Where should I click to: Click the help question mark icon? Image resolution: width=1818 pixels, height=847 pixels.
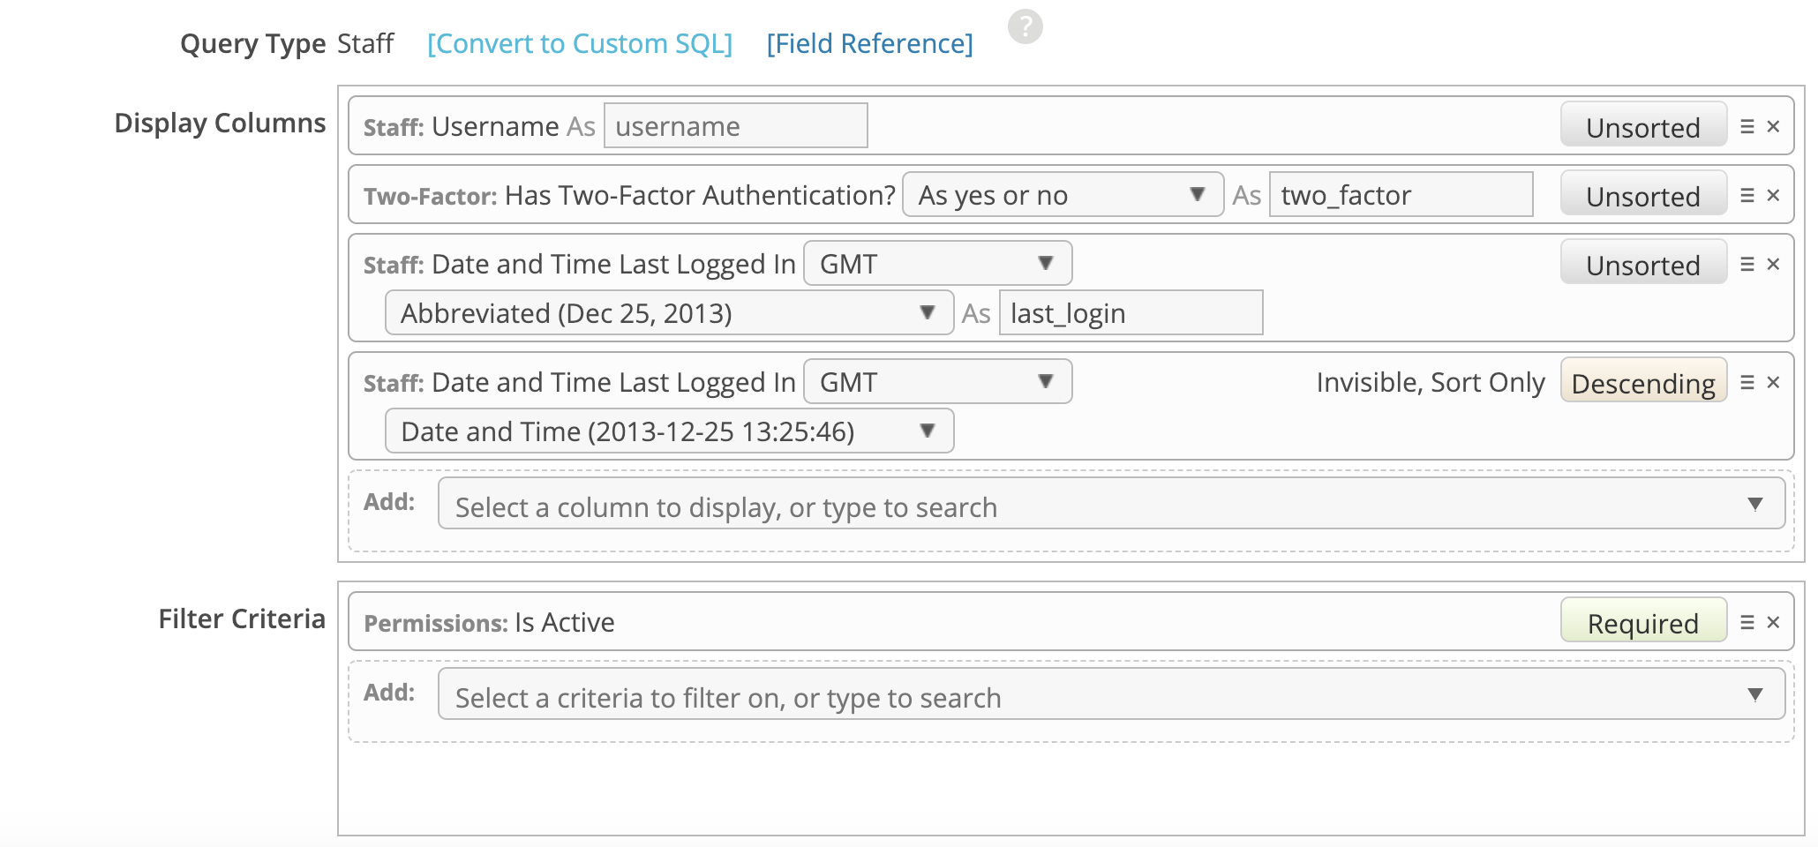pyautogui.click(x=1025, y=26)
